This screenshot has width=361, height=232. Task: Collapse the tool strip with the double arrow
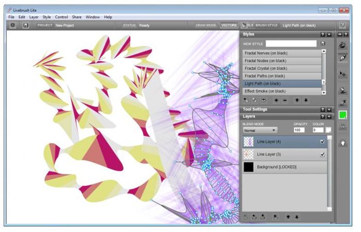(340, 34)
